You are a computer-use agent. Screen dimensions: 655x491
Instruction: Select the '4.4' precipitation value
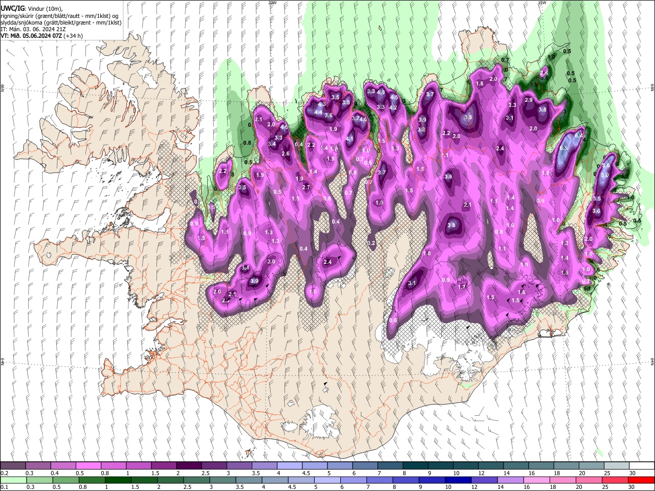[x=318, y=112]
